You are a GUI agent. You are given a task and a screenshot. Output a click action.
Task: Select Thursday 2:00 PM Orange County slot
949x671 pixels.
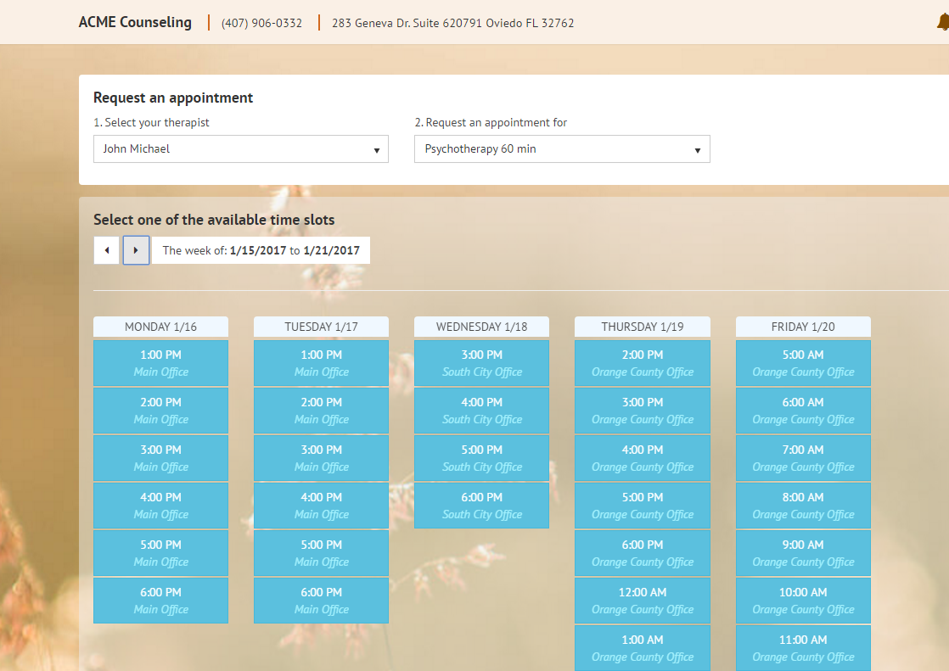643,363
